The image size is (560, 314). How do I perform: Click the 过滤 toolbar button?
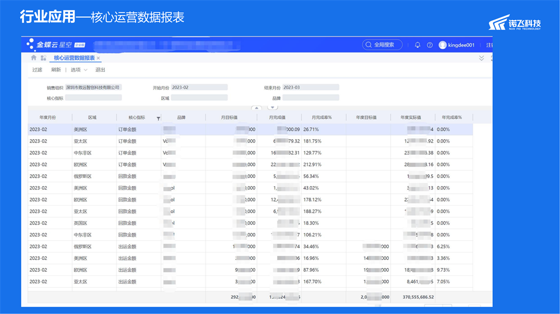click(37, 70)
